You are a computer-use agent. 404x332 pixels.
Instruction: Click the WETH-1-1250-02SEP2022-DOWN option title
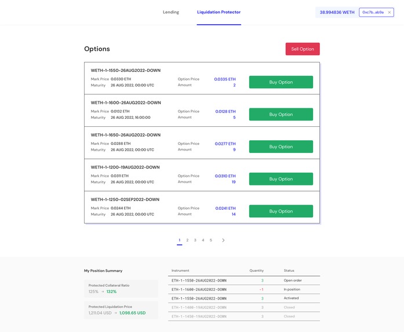pos(125,199)
